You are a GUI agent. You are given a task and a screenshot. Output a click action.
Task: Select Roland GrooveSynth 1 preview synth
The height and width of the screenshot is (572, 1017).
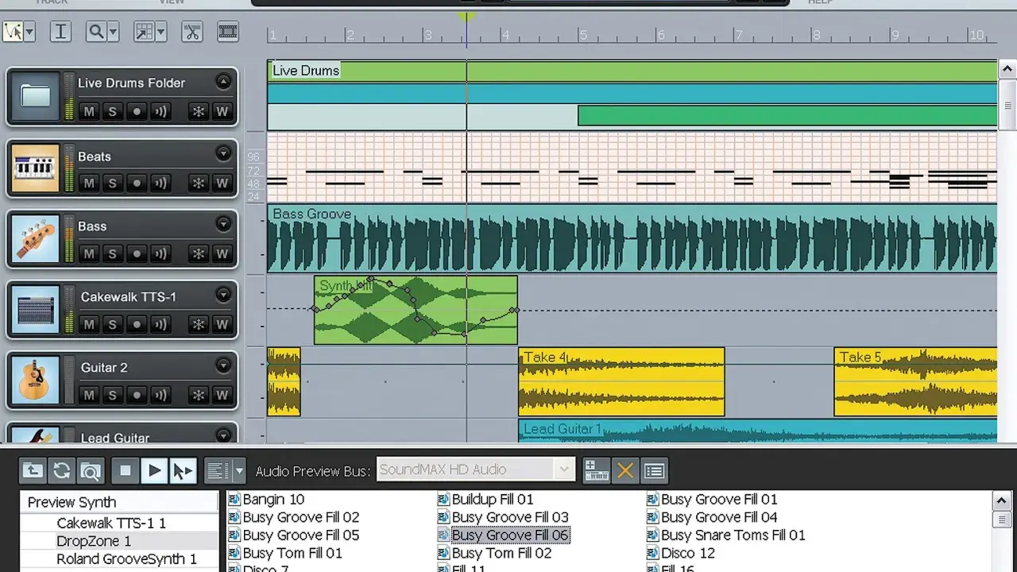point(126,558)
